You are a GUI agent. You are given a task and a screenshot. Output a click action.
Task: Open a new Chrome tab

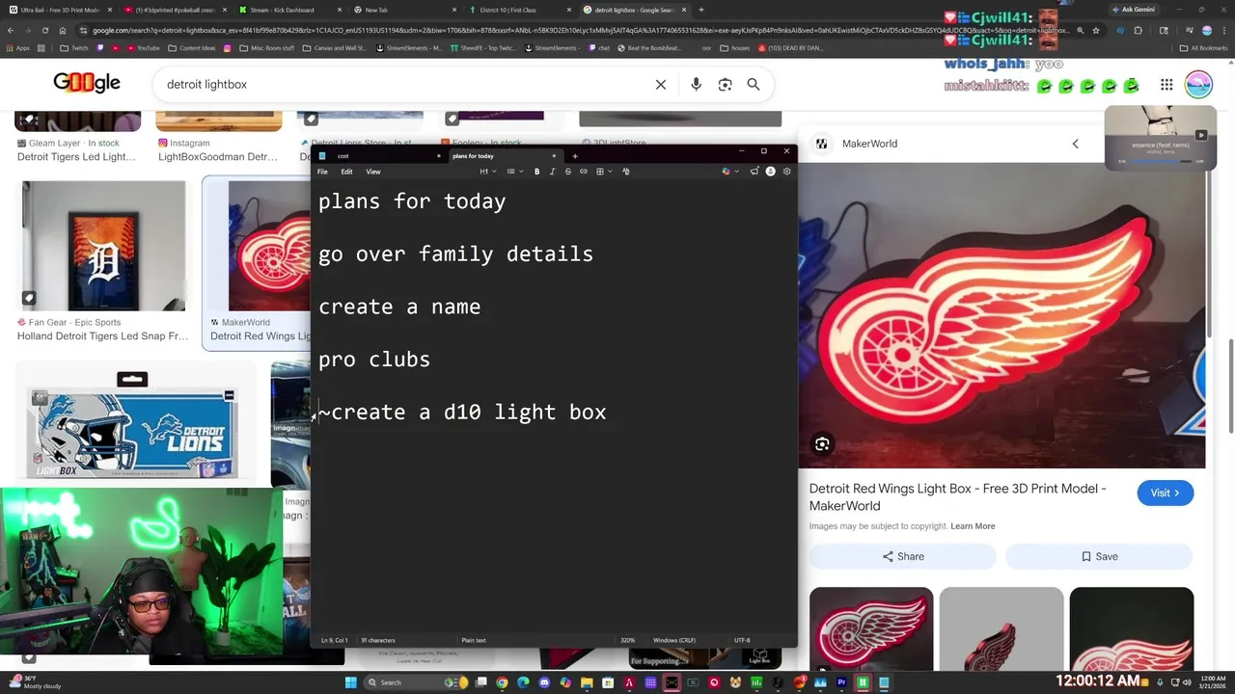point(701,10)
